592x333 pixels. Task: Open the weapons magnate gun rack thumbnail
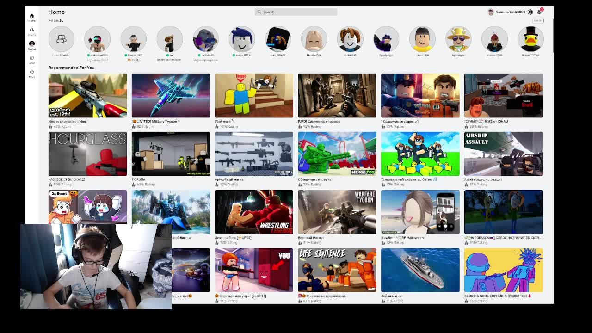(x=254, y=154)
